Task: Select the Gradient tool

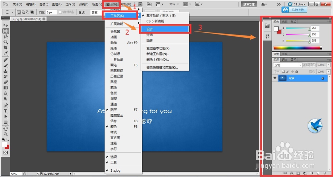Action: tap(6, 88)
